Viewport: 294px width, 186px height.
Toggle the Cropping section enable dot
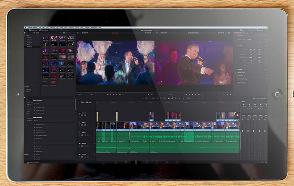[236, 70]
